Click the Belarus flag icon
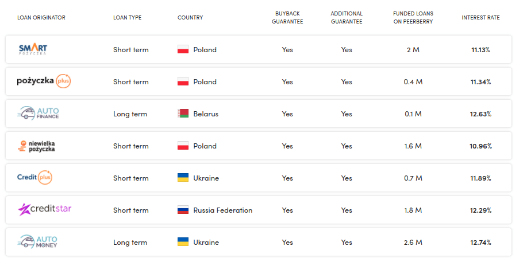This screenshot has width=527, height=258. point(183,114)
